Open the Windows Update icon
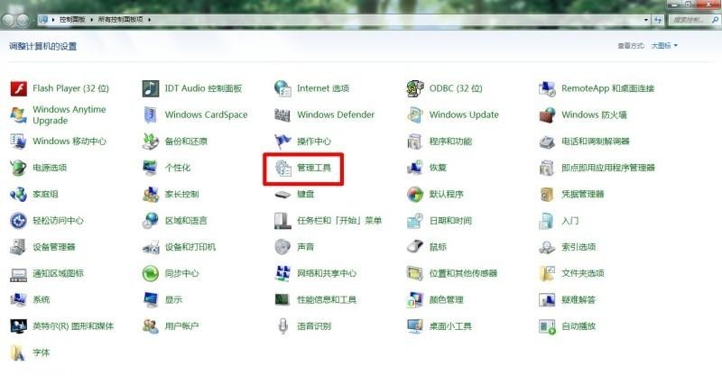 (415, 115)
